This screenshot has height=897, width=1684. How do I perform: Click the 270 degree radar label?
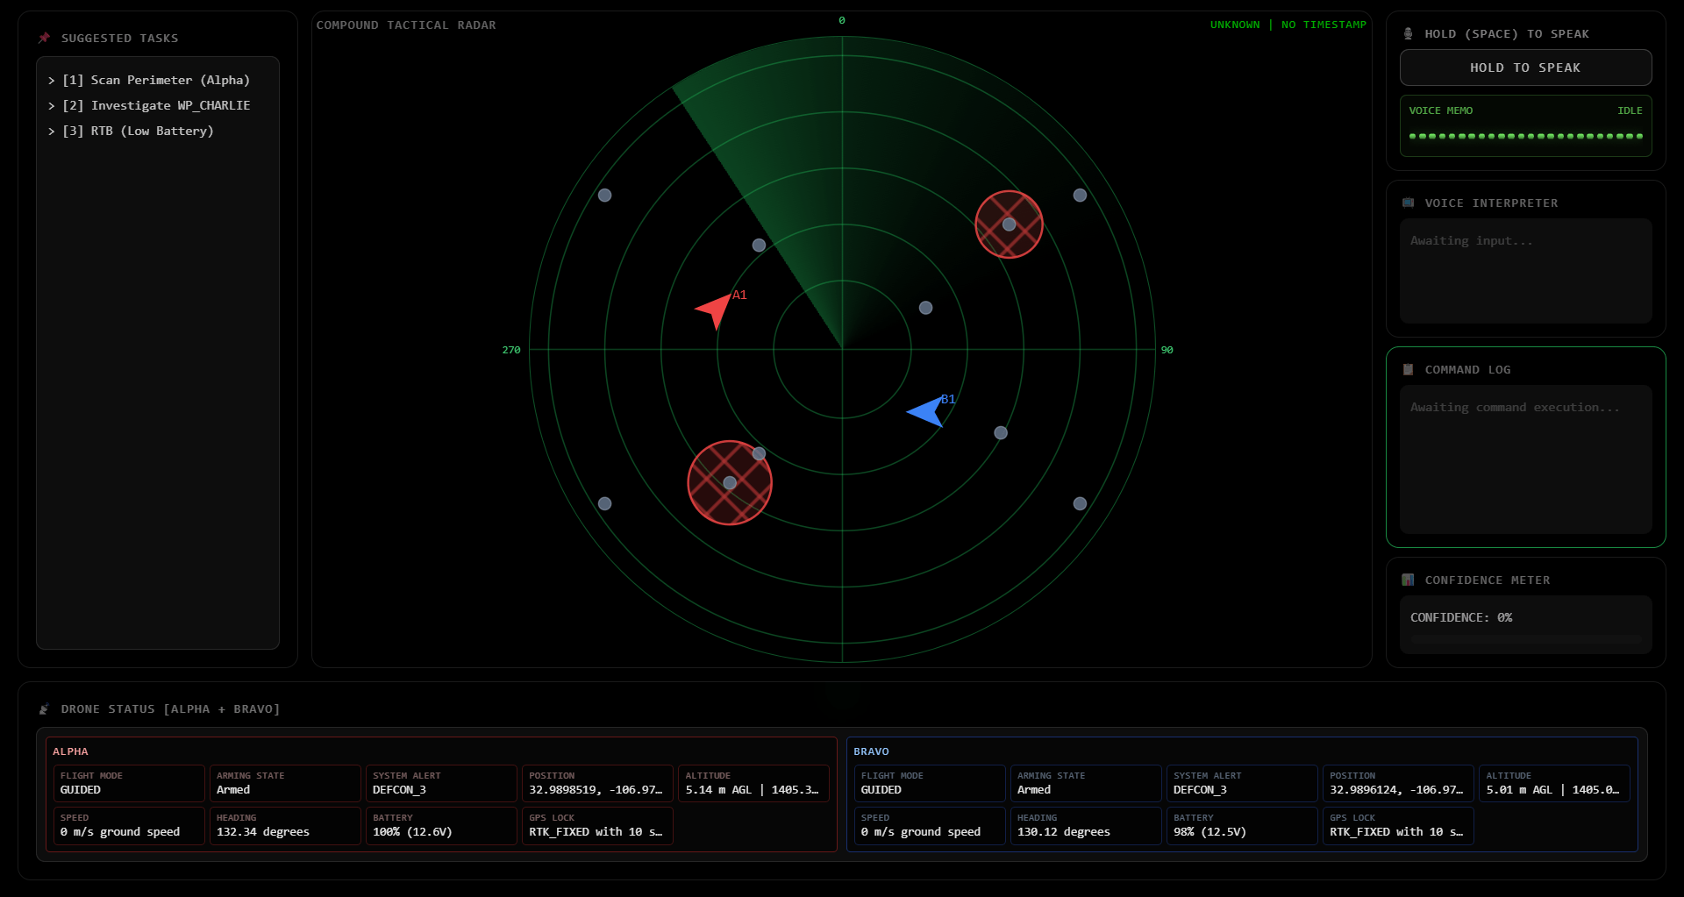pos(511,350)
